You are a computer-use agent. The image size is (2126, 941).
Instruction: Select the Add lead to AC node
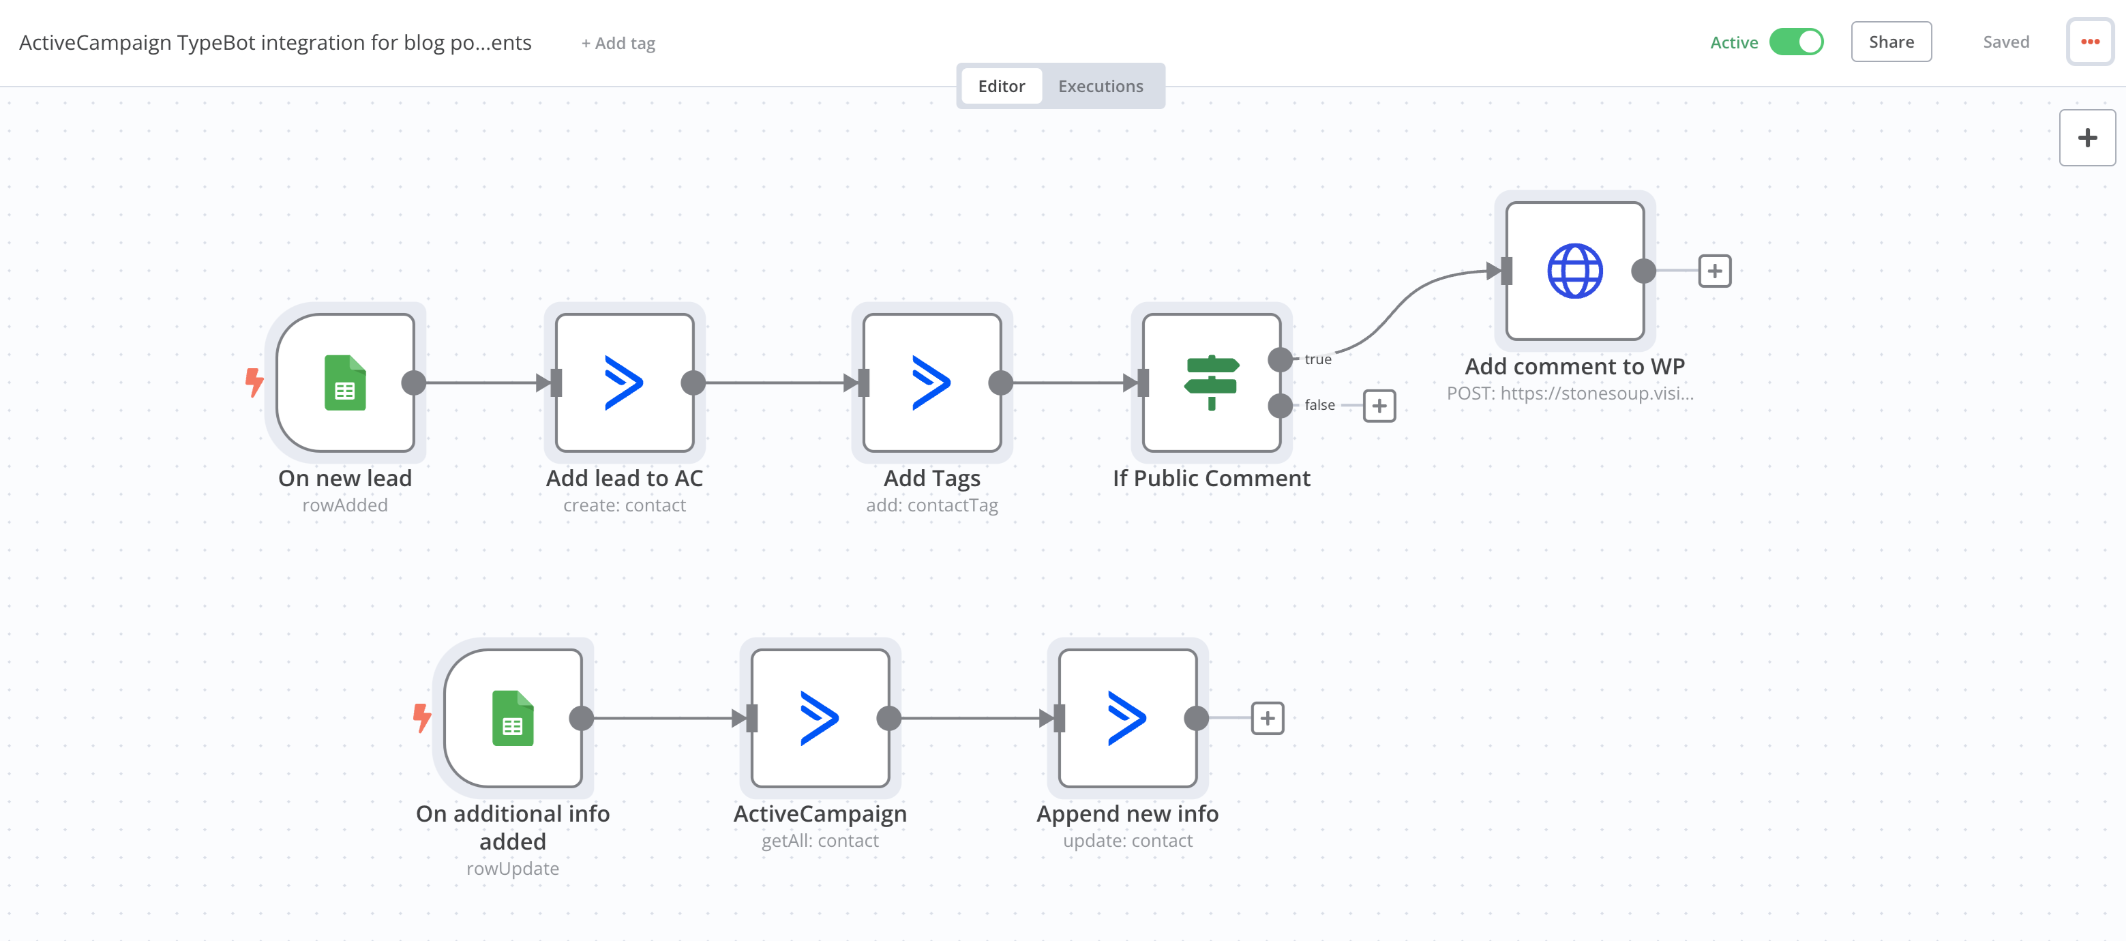coord(624,382)
